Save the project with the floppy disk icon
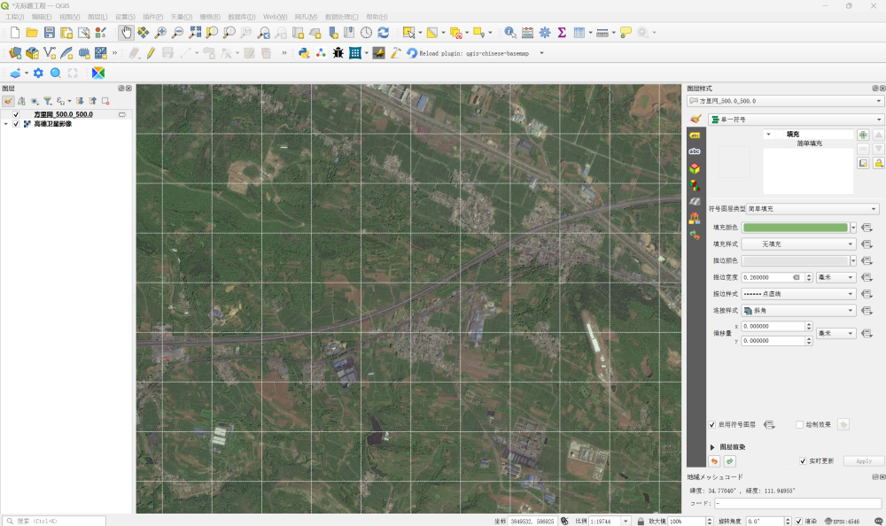Screen dimensions: 886x526 pos(49,33)
